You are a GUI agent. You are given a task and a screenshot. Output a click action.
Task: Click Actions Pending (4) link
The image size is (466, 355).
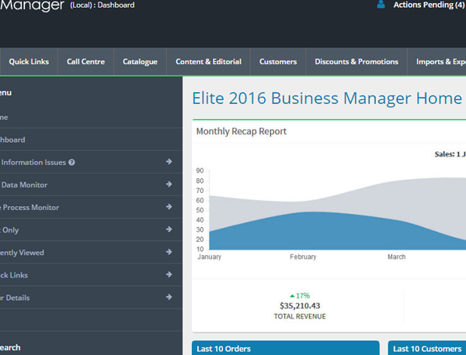coord(429,5)
